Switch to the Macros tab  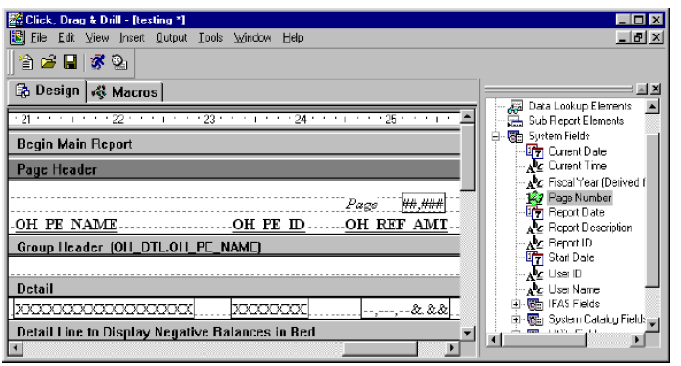125,92
